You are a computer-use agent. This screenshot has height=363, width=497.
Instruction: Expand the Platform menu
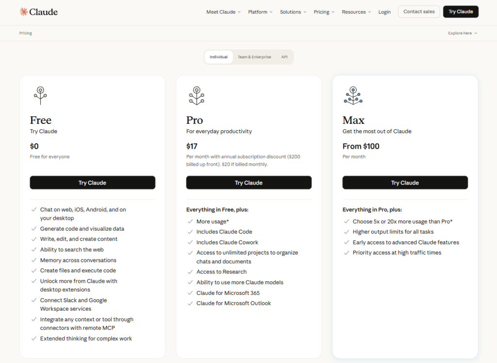coord(260,12)
